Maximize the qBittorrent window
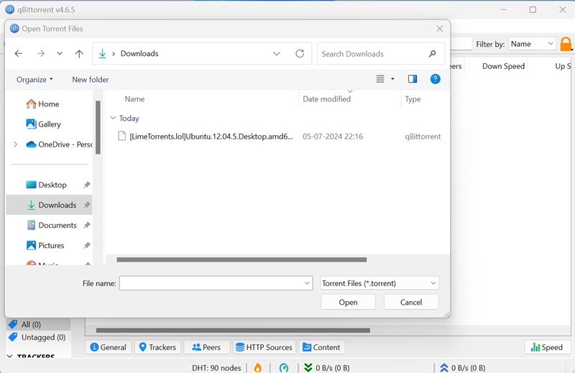575x373 pixels. [x=533, y=10]
